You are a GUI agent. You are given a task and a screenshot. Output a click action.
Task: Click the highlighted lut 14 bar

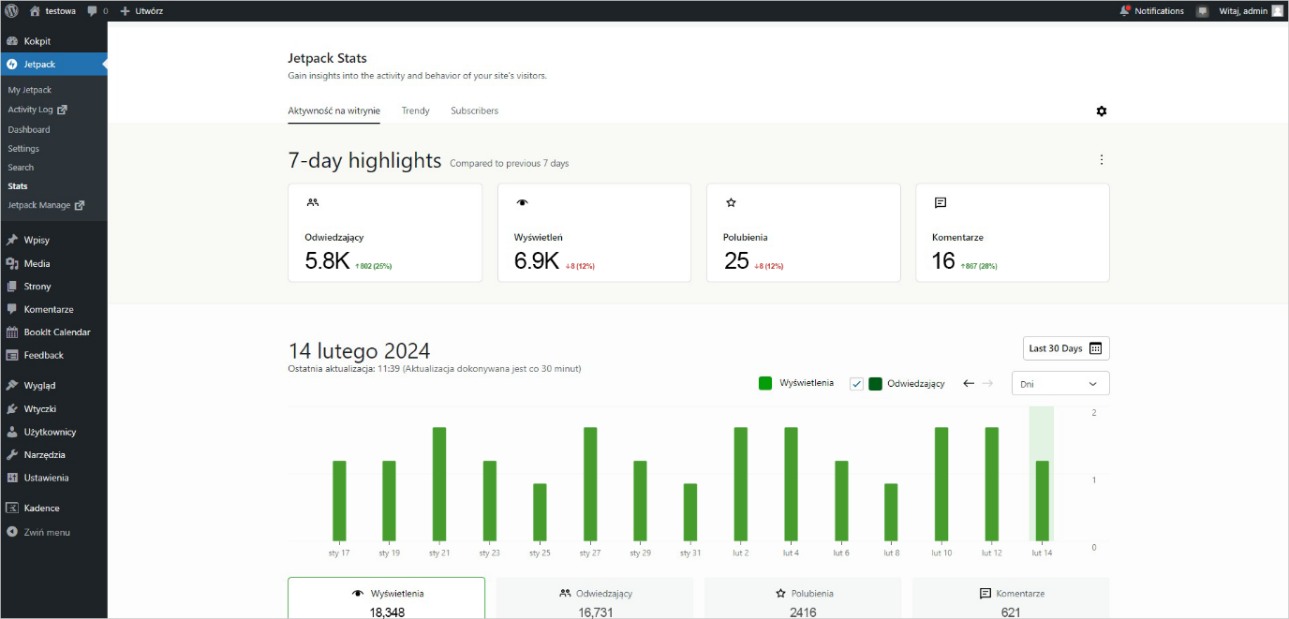(1042, 501)
